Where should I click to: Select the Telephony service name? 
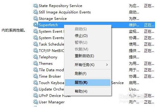(48, 57)
